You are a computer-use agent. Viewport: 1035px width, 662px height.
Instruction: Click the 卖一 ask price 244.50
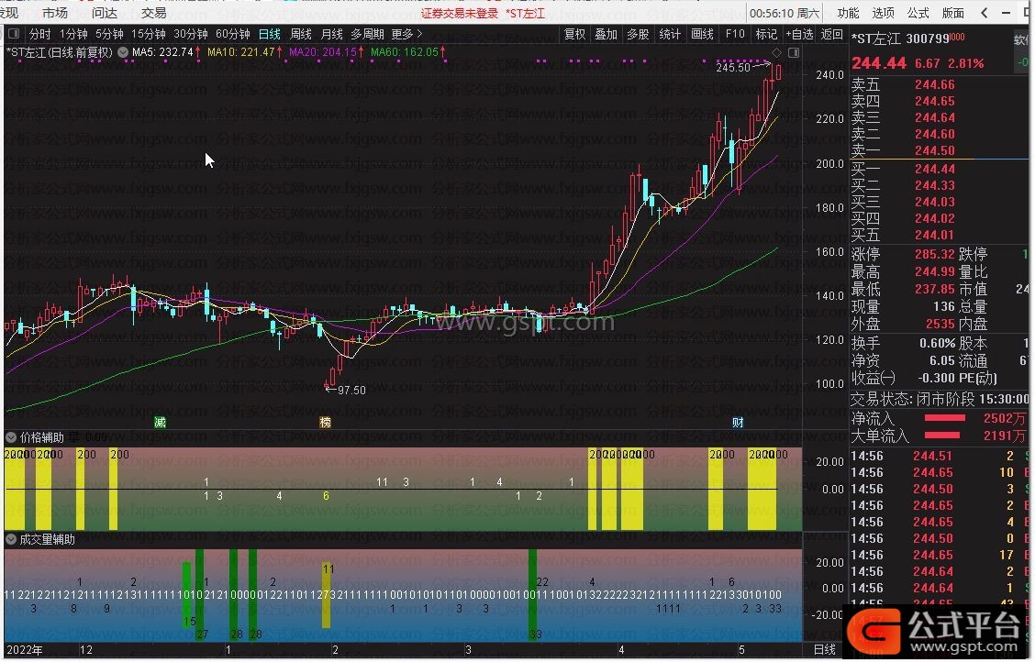[x=935, y=150]
